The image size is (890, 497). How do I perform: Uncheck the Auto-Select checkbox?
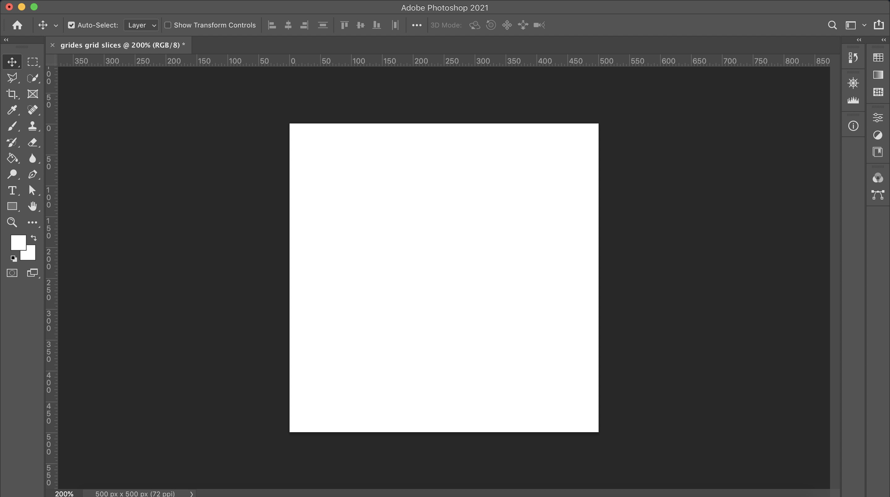point(71,25)
